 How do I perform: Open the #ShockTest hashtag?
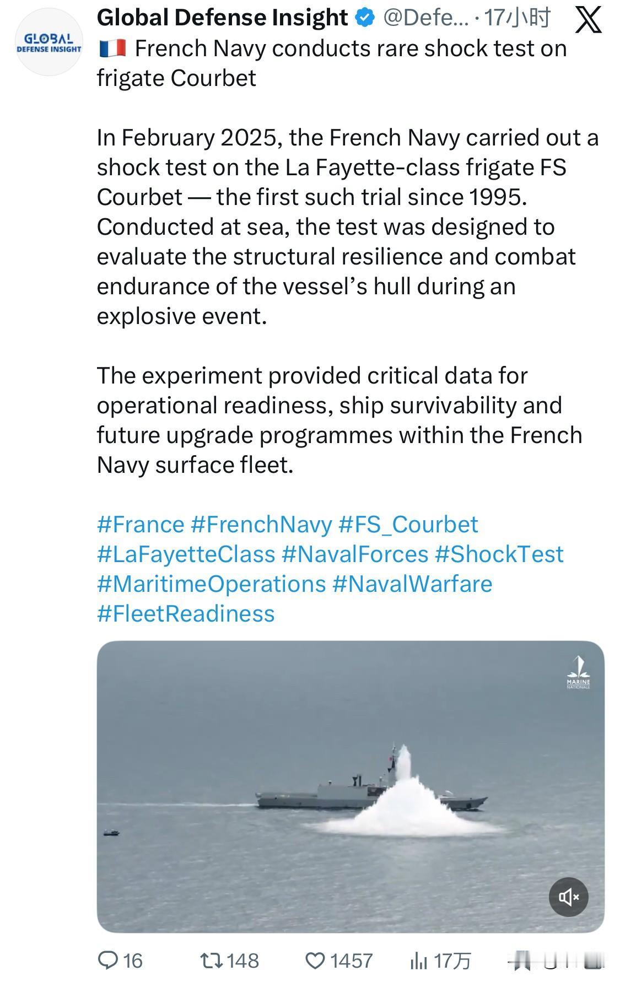(499, 554)
